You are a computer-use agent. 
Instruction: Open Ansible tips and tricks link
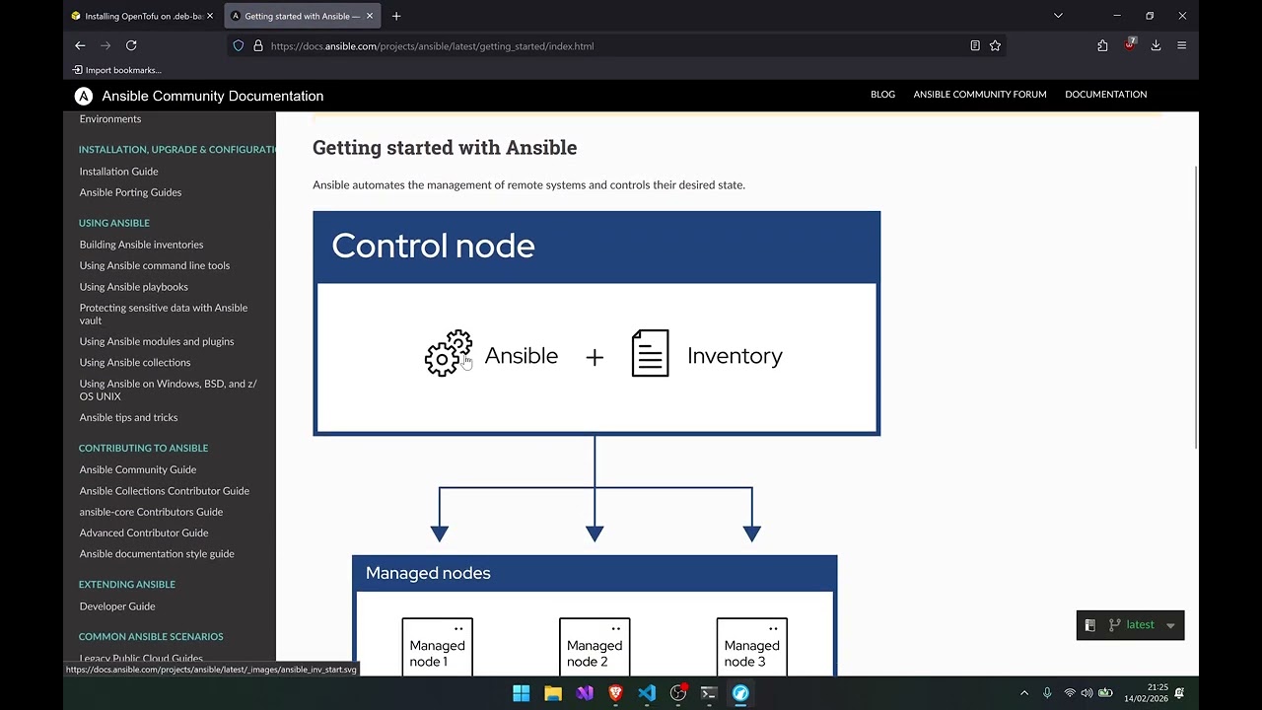tap(128, 417)
